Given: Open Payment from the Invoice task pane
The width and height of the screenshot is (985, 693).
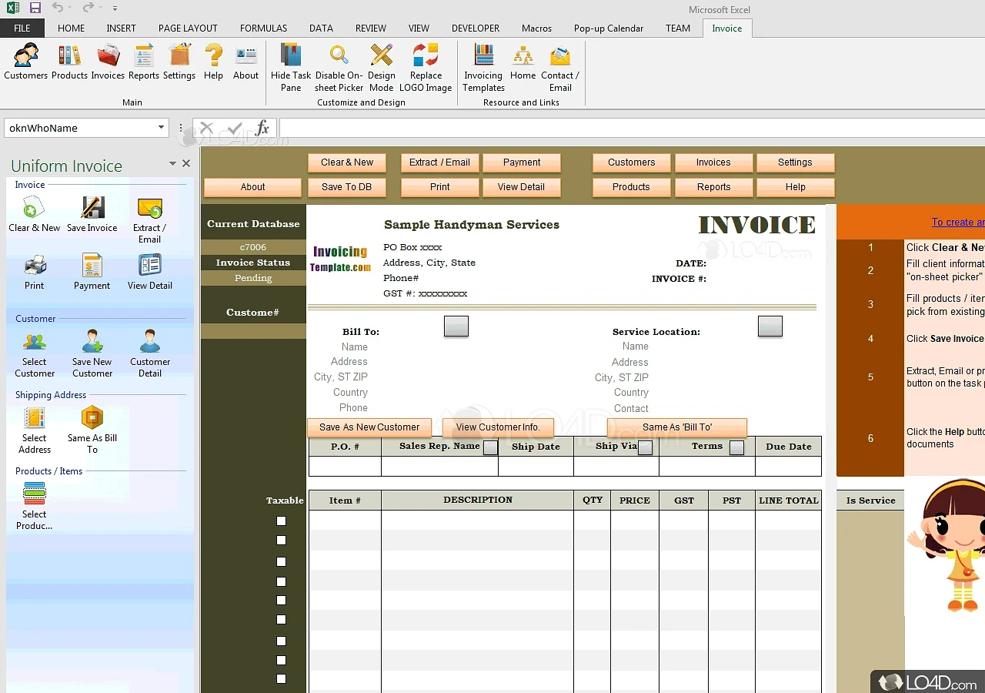Looking at the screenshot, I should tap(92, 272).
